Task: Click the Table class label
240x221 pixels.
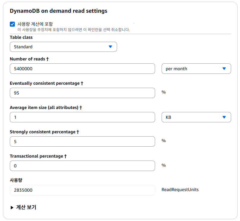Action: [x=21, y=37]
